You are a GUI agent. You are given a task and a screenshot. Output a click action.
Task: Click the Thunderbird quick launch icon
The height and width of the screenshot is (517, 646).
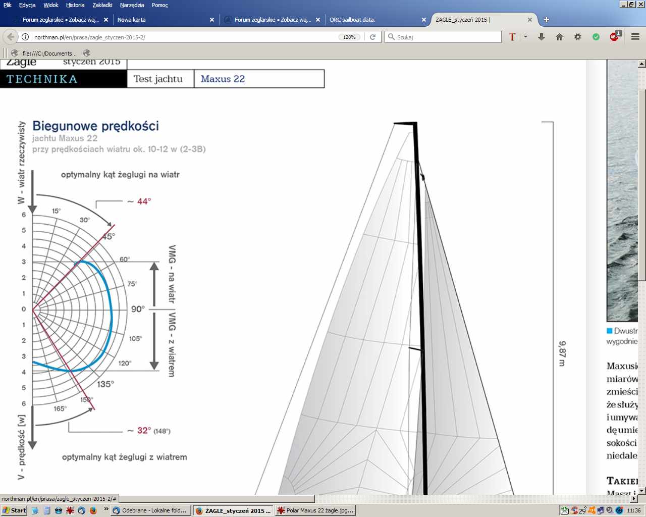pyautogui.click(x=81, y=510)
